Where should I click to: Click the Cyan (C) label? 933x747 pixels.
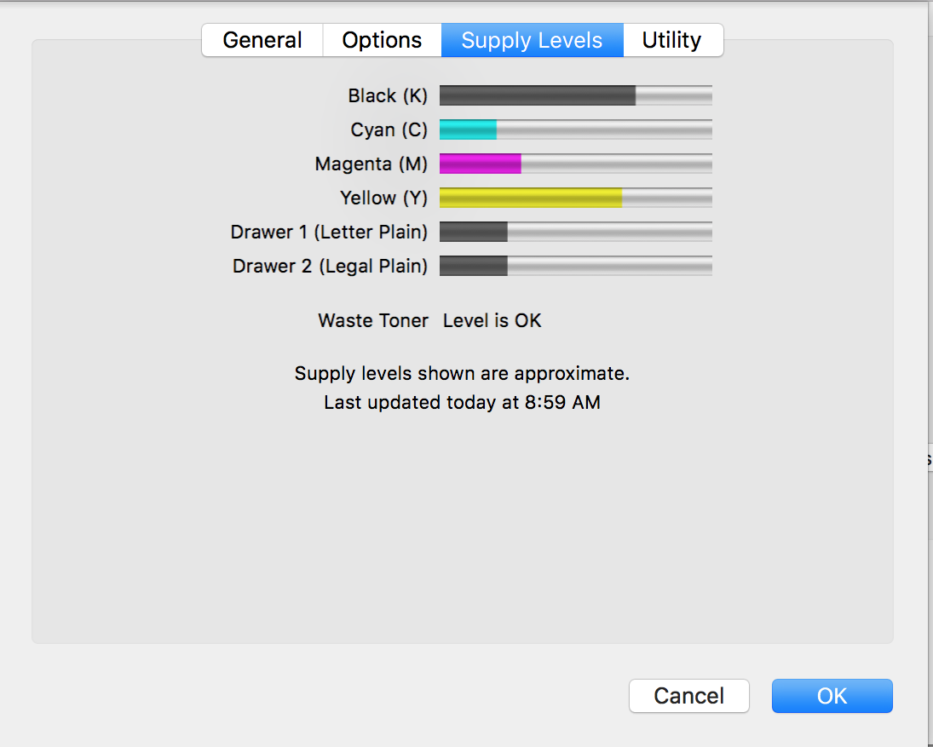389,129
